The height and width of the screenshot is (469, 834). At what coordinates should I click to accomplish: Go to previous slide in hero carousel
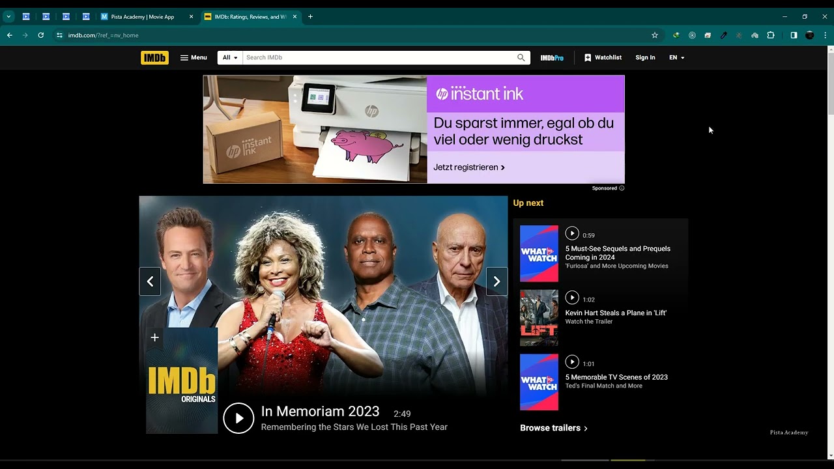click(150, 281)
